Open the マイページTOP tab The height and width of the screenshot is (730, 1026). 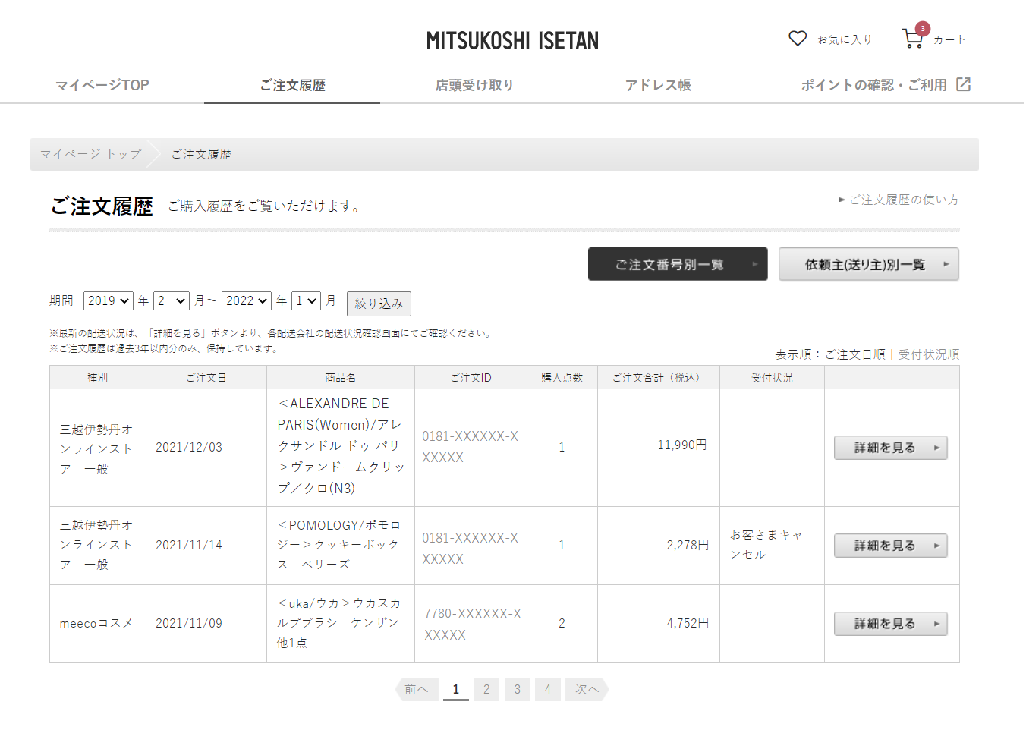point(102,85)
